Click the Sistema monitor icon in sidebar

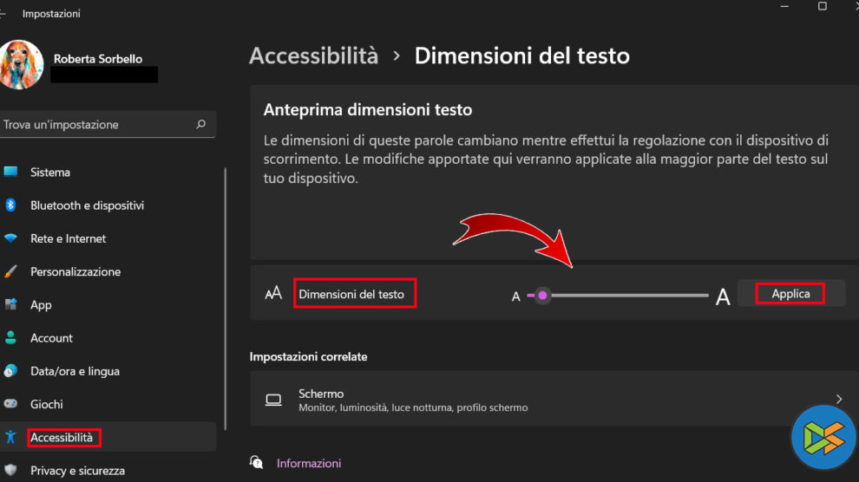(10, 172)
